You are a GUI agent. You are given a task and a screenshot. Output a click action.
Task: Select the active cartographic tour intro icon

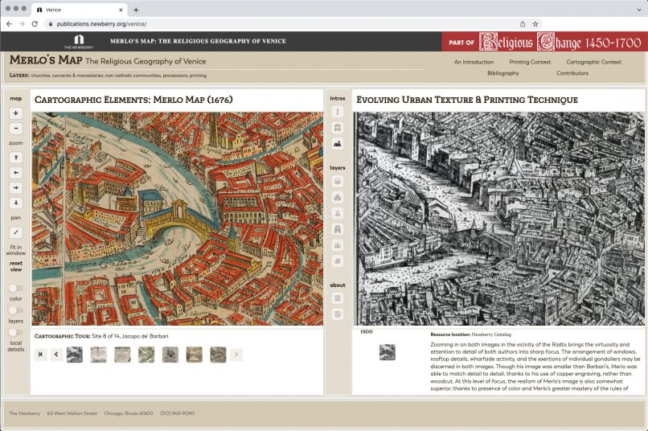[338, 144]
